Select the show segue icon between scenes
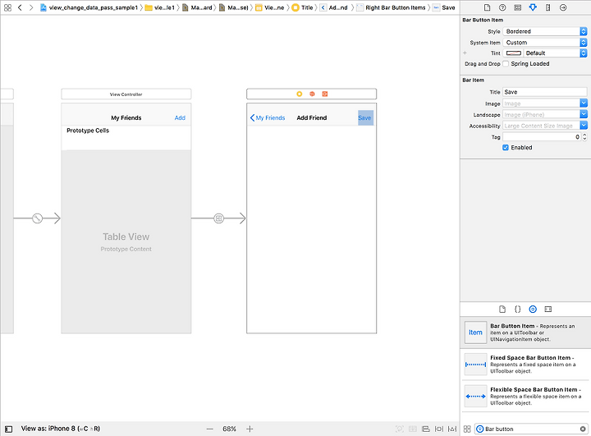Image resolution: width=591 pixels, height=436 pixels. 218,218
